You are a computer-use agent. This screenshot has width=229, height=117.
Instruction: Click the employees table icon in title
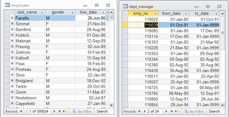[x=7, y=5]
